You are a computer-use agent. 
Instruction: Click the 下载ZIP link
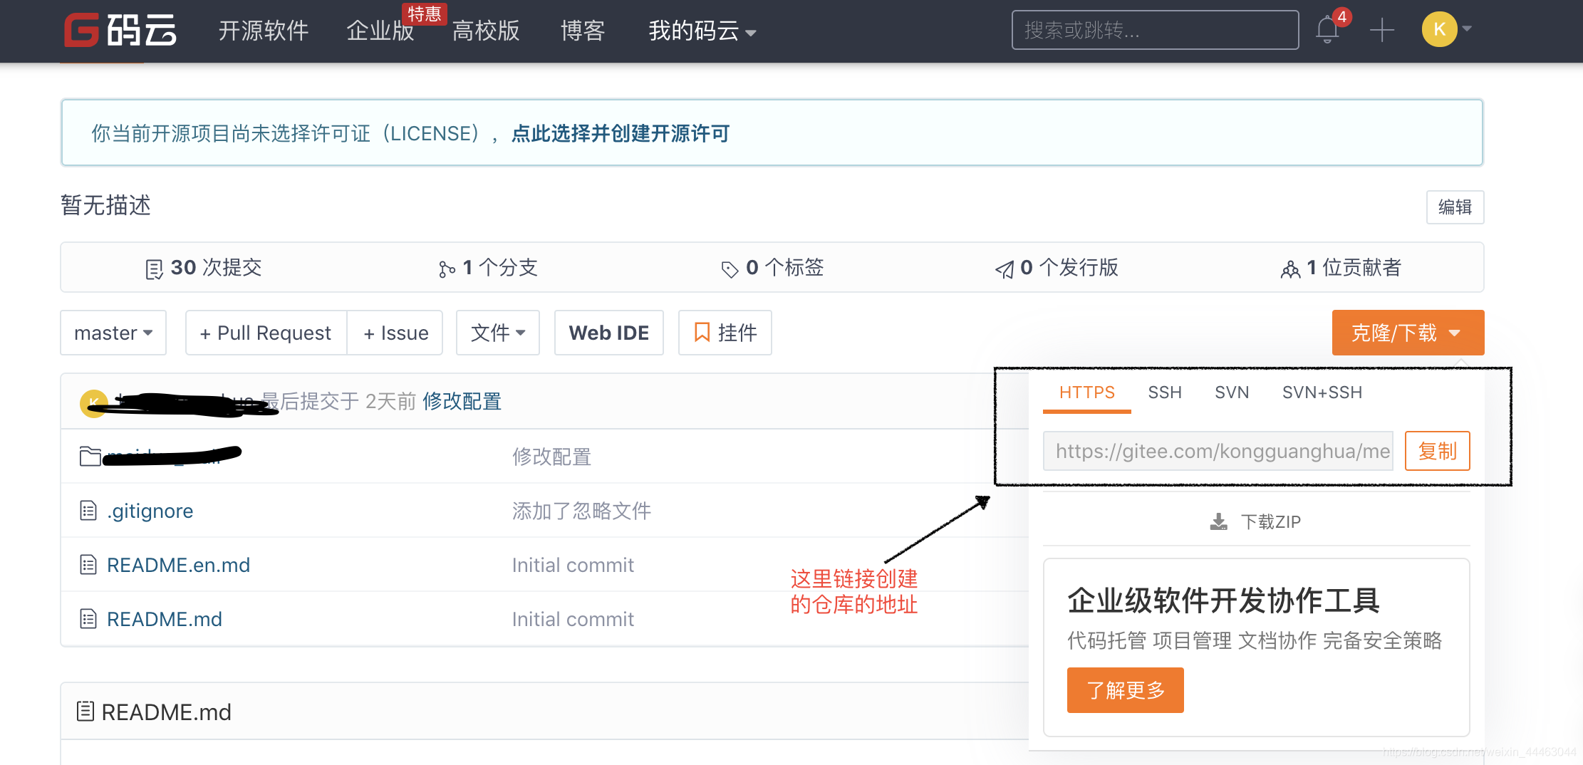[1257, 522]
